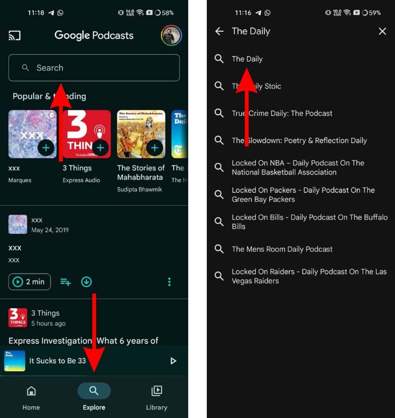
Task: Play the 2 min xxx episode
Action: click(x=29, y=282)
